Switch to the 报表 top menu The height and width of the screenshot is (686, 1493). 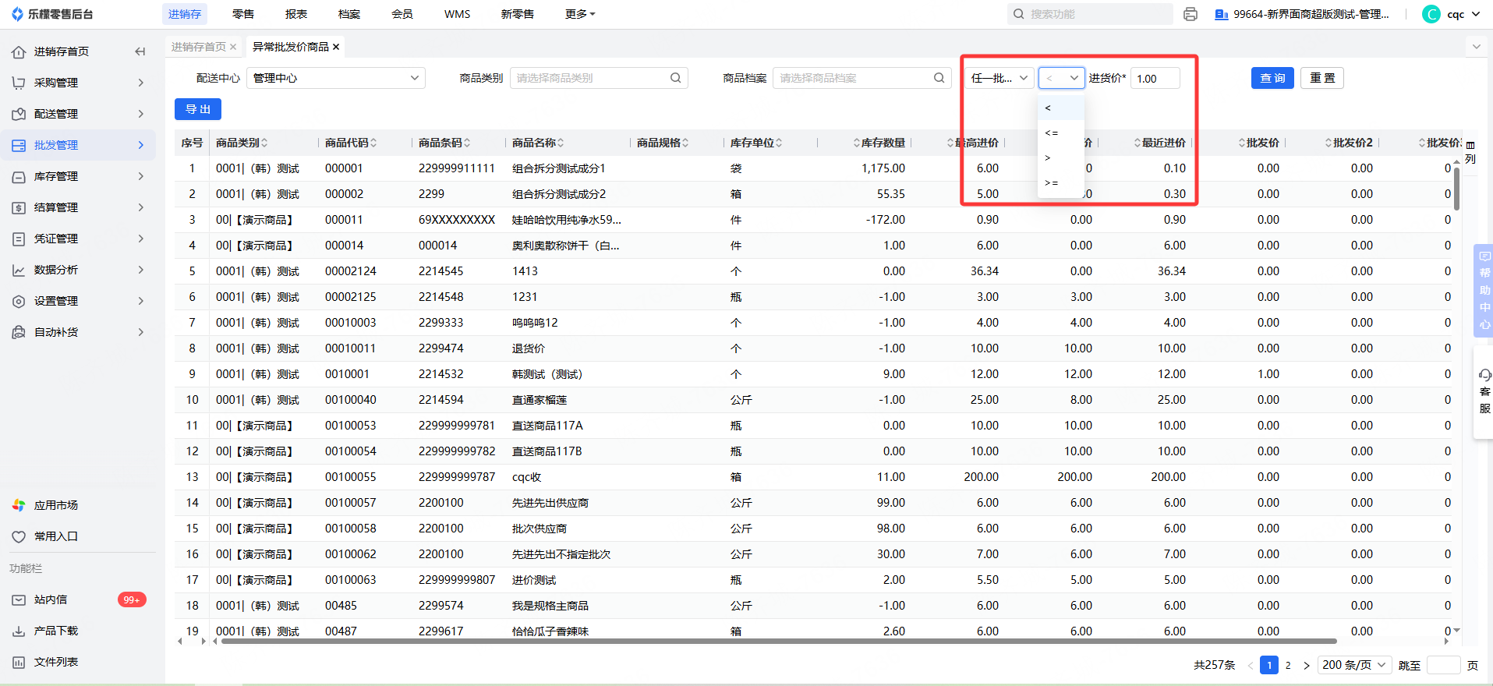296,14
